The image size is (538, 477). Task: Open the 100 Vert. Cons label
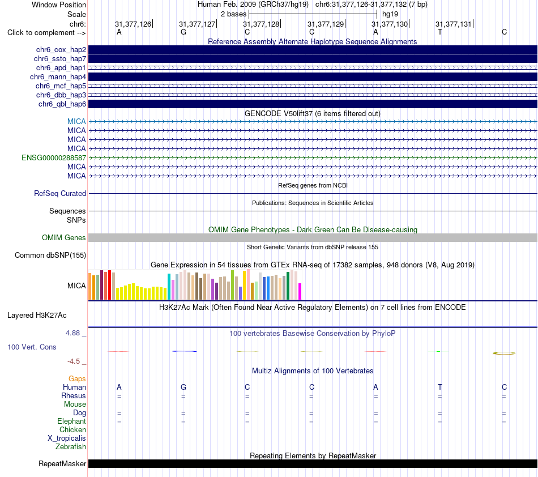click(x=32, y=347)
